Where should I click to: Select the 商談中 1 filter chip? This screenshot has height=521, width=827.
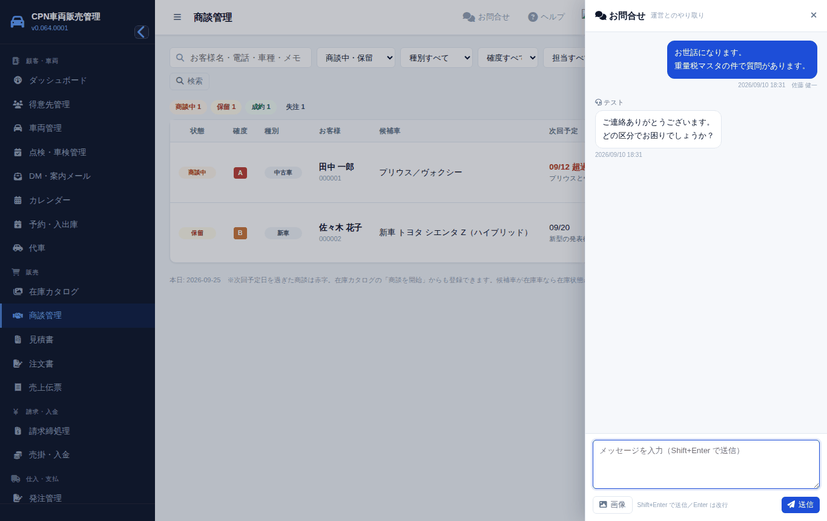pyautogui.click(x=188, y=107)
